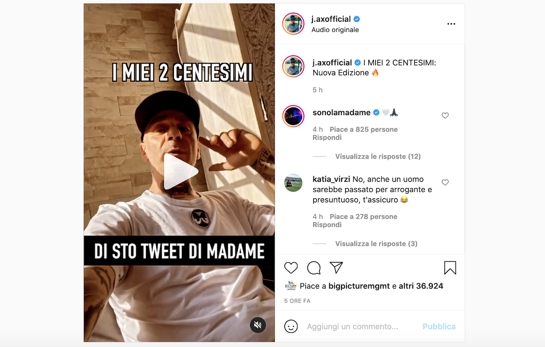Unmute the video audio icon
The width and height of the screenshot is (545, 347).
point(258,325)
